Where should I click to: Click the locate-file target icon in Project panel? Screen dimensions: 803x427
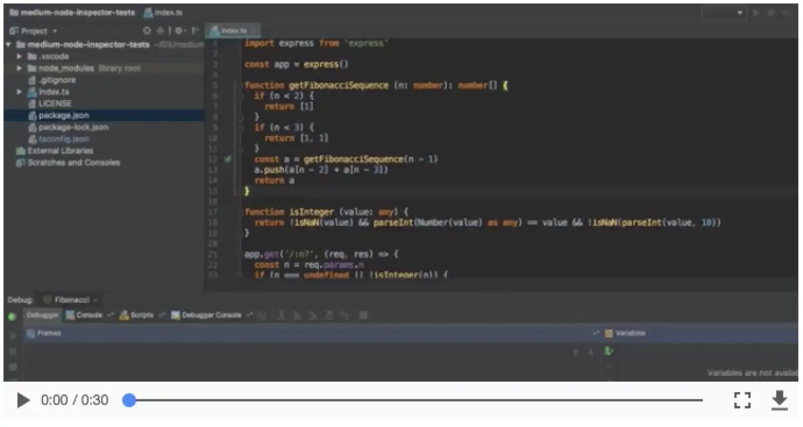147,31
